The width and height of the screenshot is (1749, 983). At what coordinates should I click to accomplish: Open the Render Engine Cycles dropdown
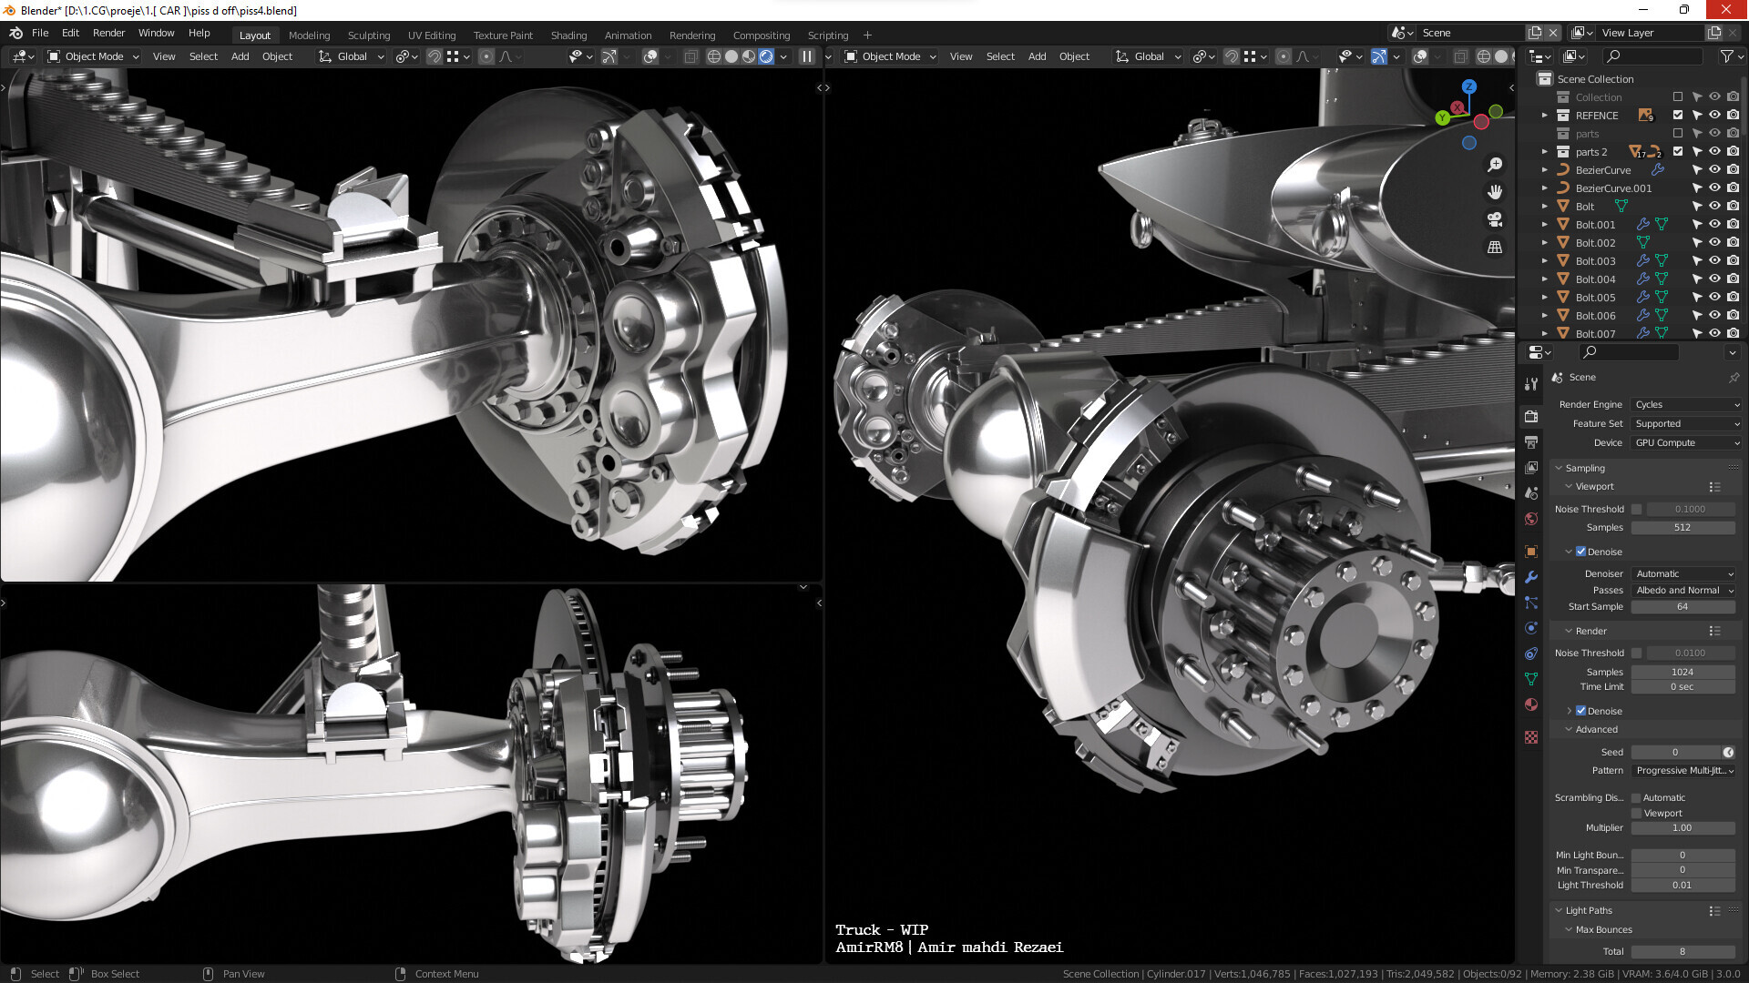(x=1686, y=405)
